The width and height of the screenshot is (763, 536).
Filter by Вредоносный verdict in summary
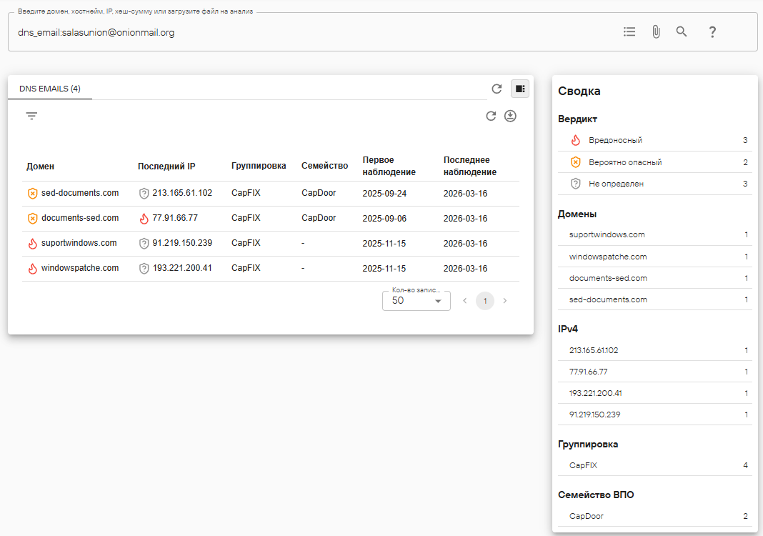pyautogui.click(x=615, y=140)
